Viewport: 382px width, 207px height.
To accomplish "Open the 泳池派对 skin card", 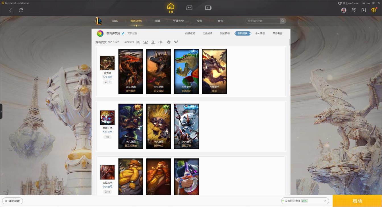I will 186,71.
